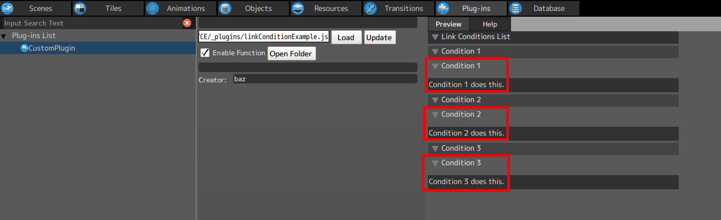Screen dimensions: 721x220
Task: Click the Plug-ins puzzle piece icon
Action: pos(443,8)
